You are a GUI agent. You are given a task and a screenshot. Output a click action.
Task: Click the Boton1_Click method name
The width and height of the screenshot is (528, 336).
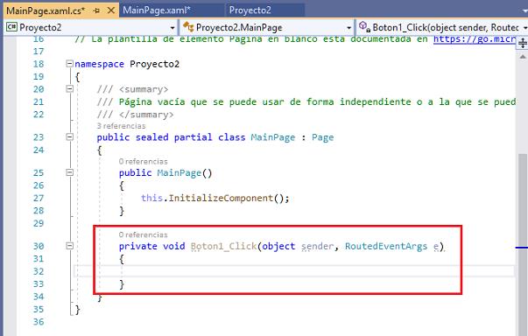point(223,246)
